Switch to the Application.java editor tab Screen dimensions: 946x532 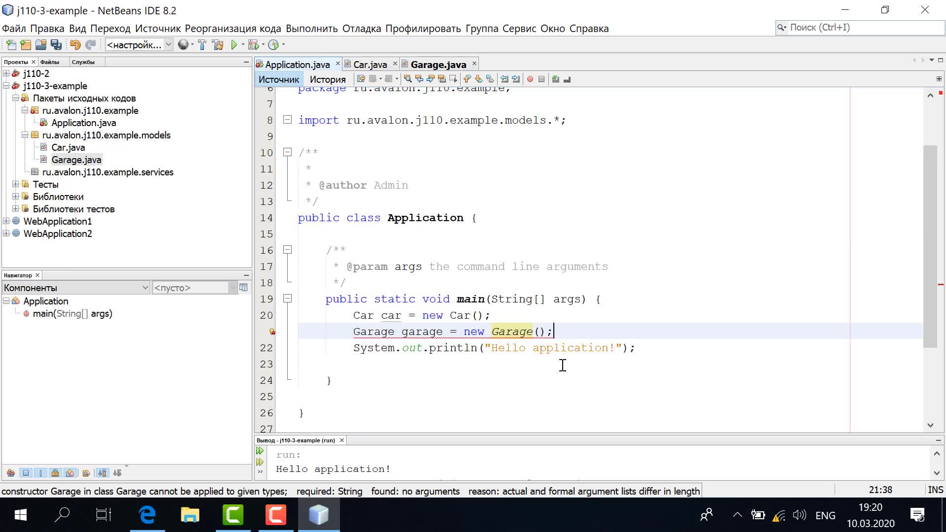click(297, 65)
